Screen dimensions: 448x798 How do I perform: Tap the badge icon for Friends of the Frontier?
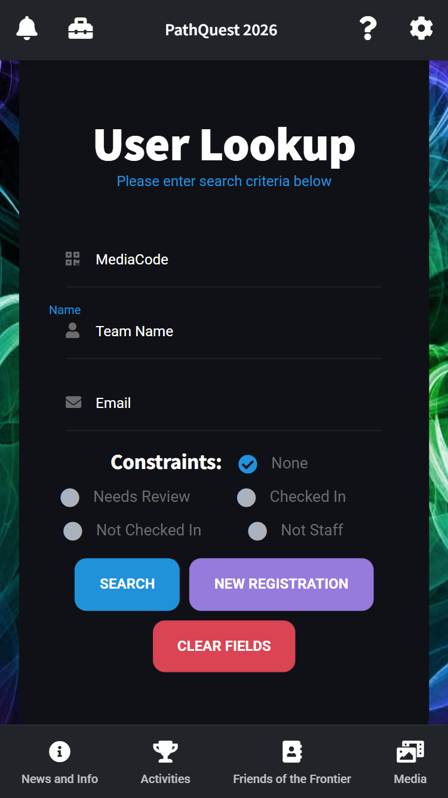tap(291, 751)
